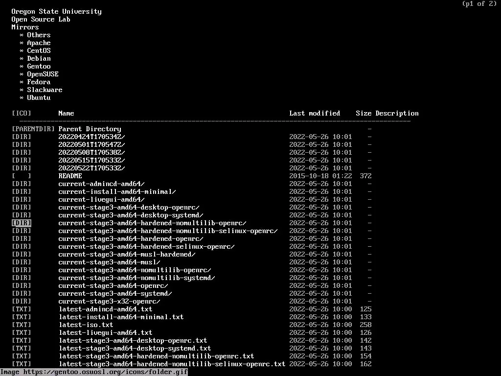Screen dimensions: 501x376
Task: Open latest-install-amd64-minimal.txt file
Action: [x=121, y=317]
